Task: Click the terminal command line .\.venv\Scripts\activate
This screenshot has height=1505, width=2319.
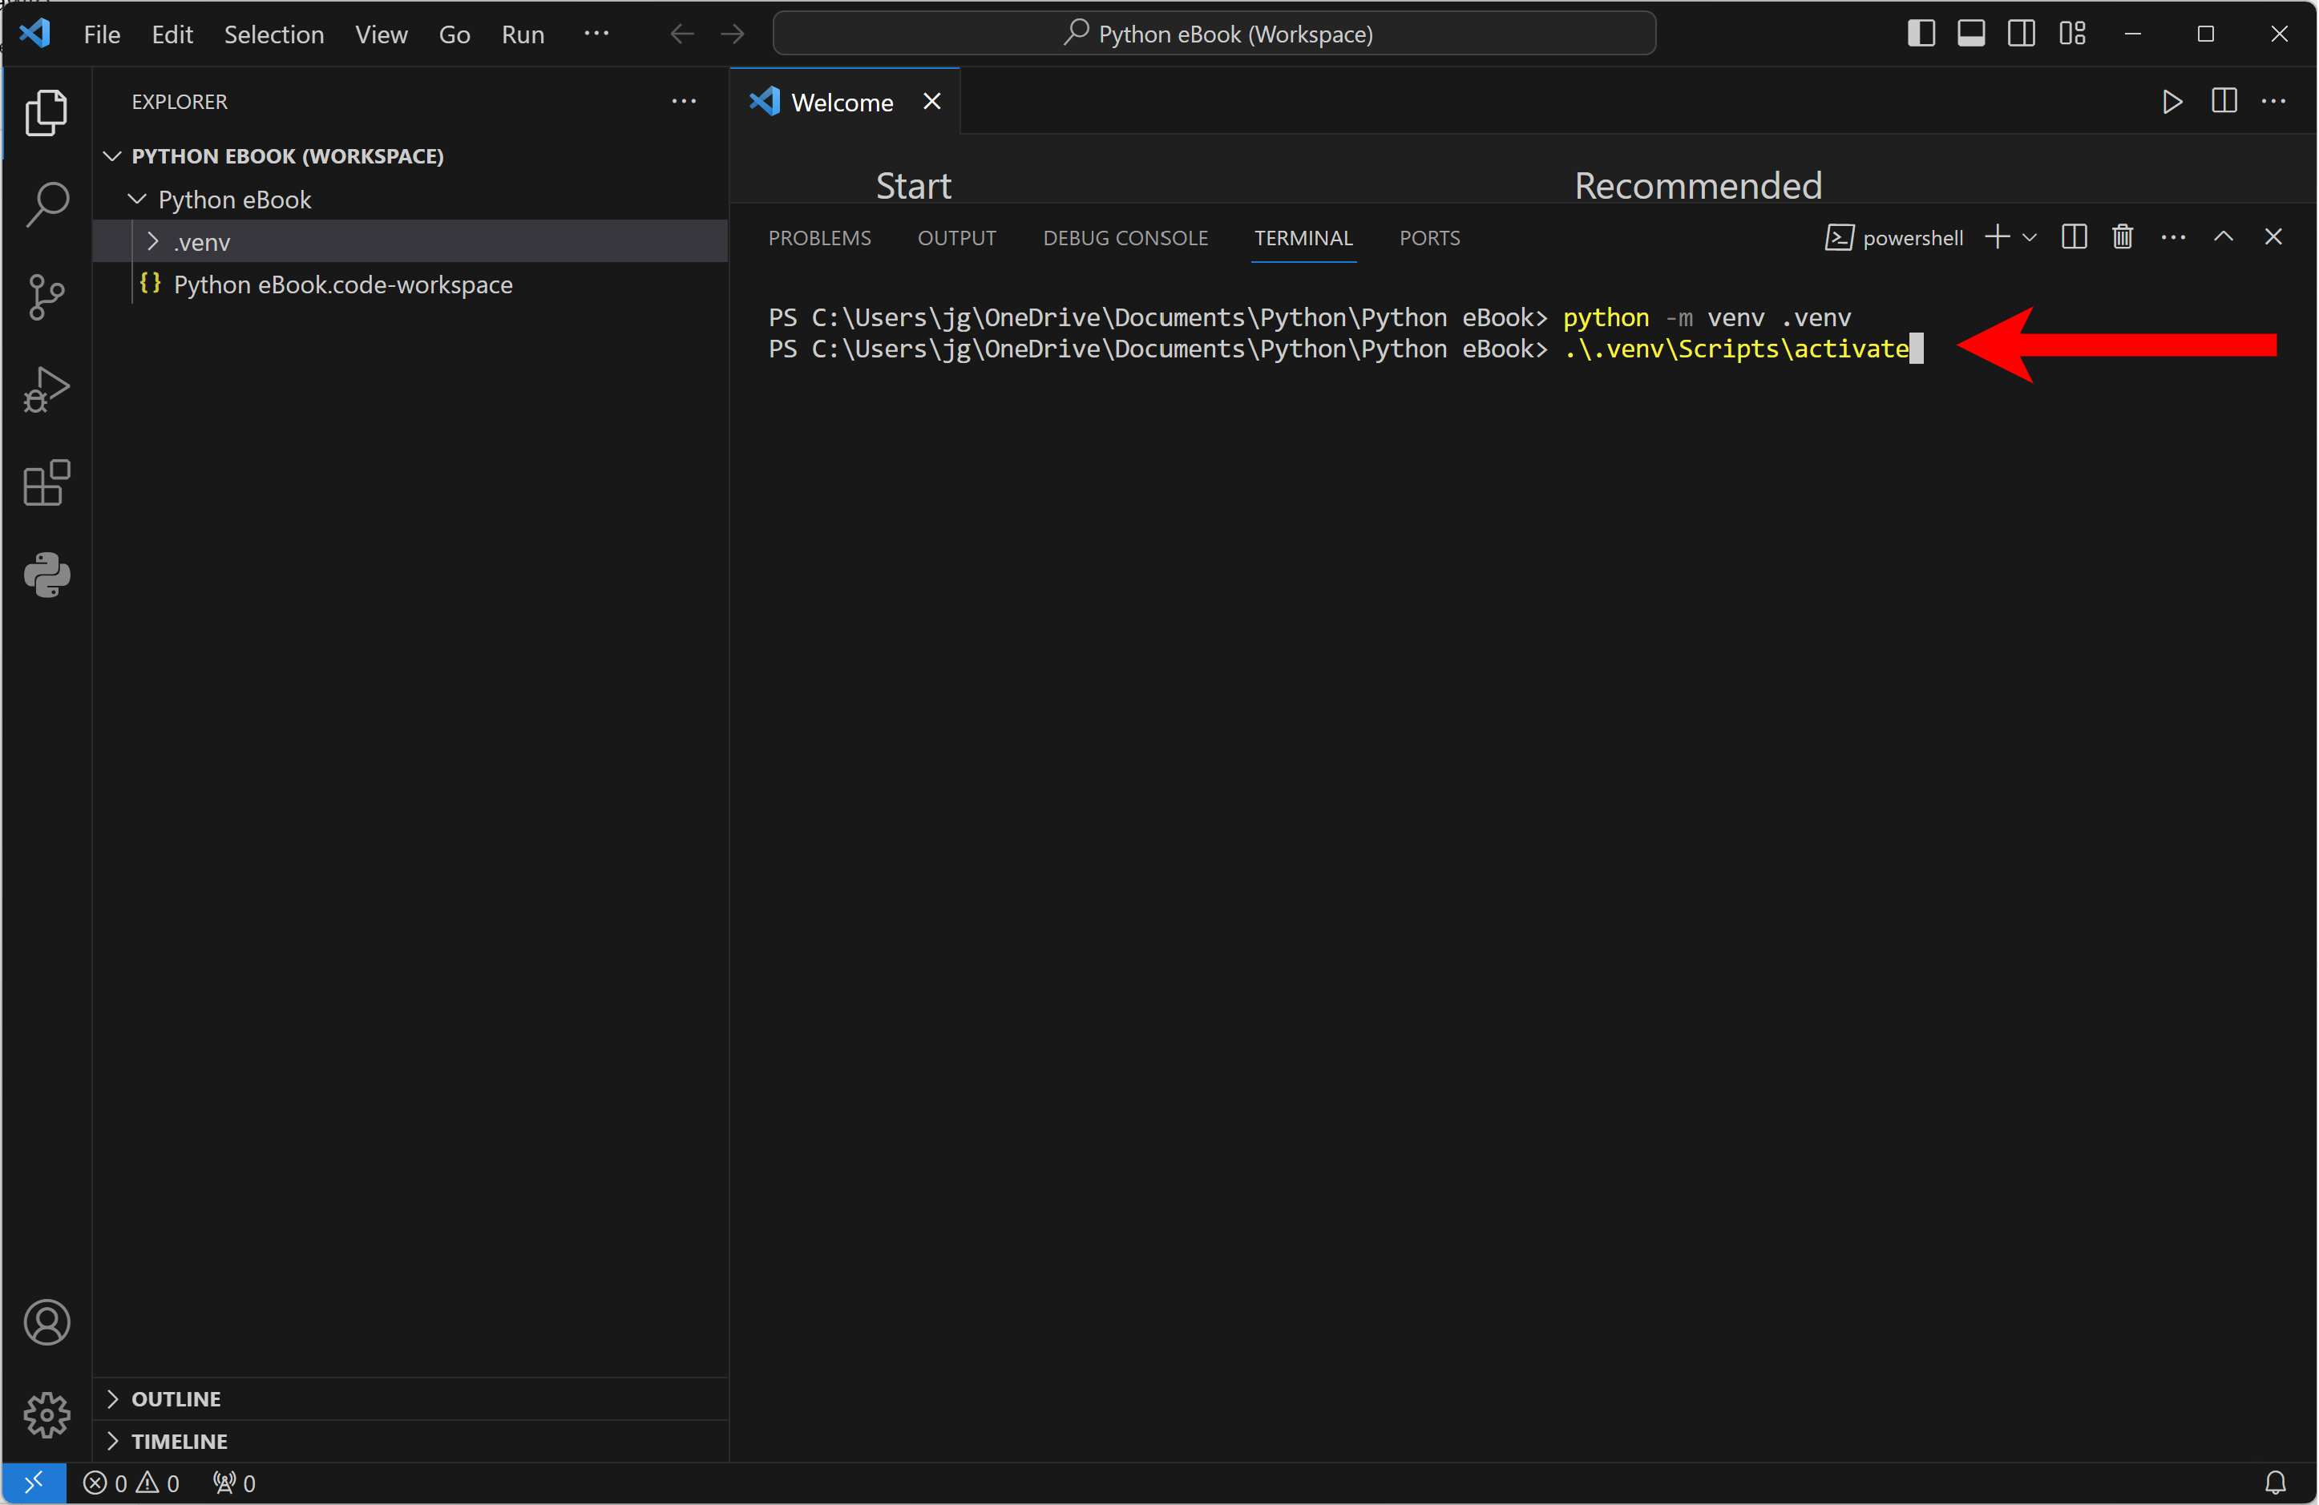Action: [x=1735, y=349]
